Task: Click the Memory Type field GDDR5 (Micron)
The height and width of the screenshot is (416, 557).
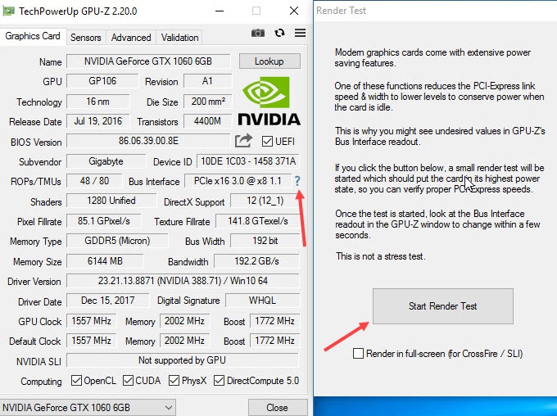Action: click(x=117, y=241)
